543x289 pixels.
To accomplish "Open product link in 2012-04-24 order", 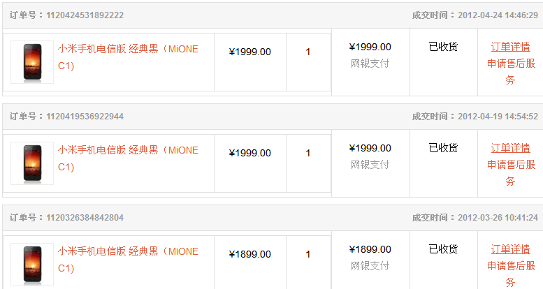I will [x=128, y=57].
